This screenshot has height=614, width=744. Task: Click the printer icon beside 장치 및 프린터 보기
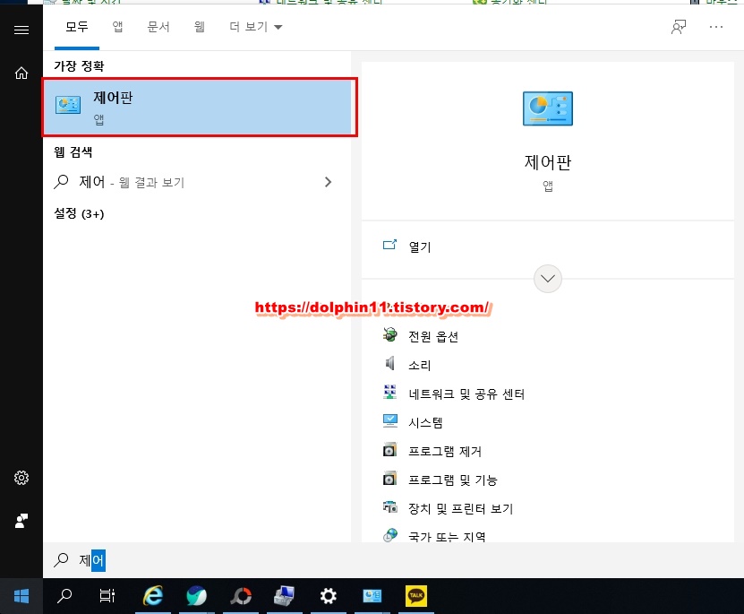[390, 506]
